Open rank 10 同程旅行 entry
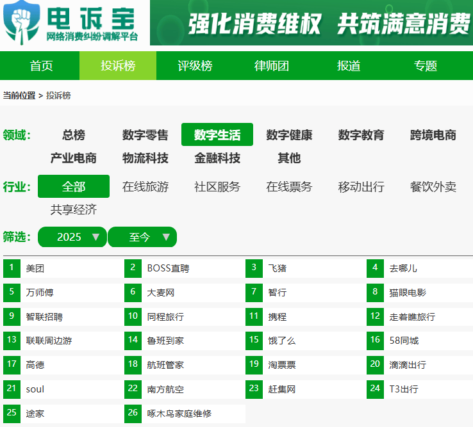The height and width of the screenshot is (427, 473). pos(185,317)
